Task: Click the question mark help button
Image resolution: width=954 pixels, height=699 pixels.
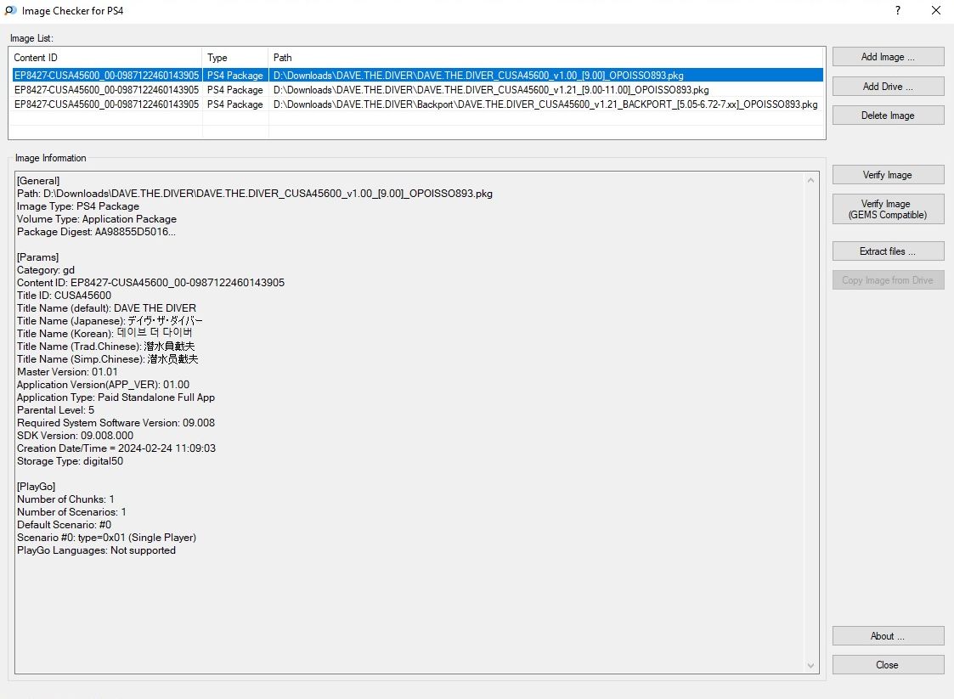Action: pos(898,10)
